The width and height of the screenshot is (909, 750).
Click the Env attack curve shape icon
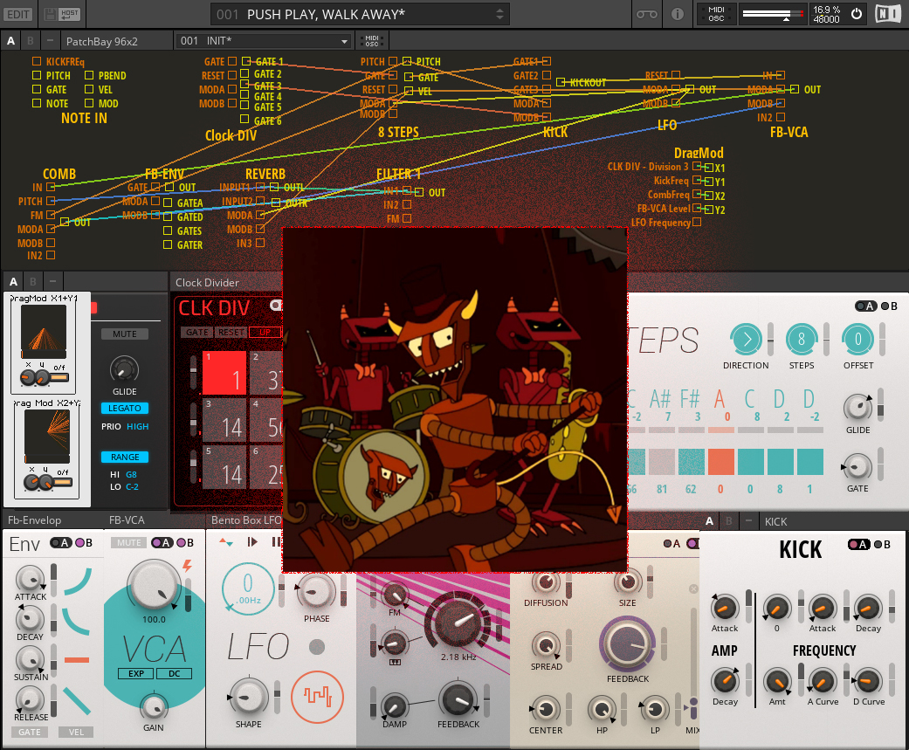[78, 581]
